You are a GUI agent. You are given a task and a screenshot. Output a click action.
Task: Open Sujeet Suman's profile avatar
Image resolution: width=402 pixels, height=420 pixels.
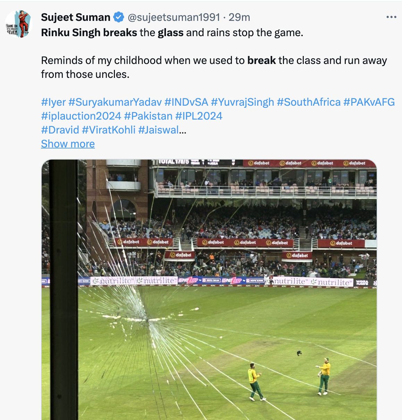18,24
